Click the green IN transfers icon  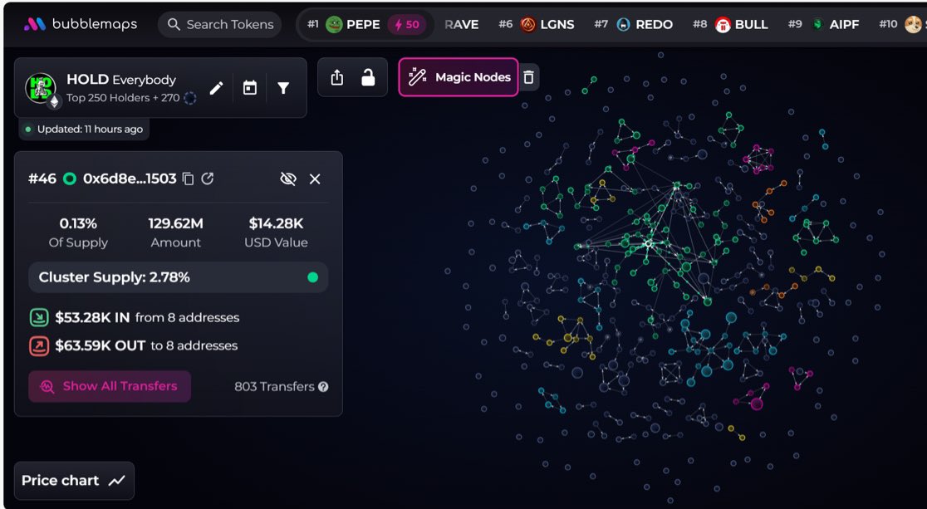[x=39, y=317]
